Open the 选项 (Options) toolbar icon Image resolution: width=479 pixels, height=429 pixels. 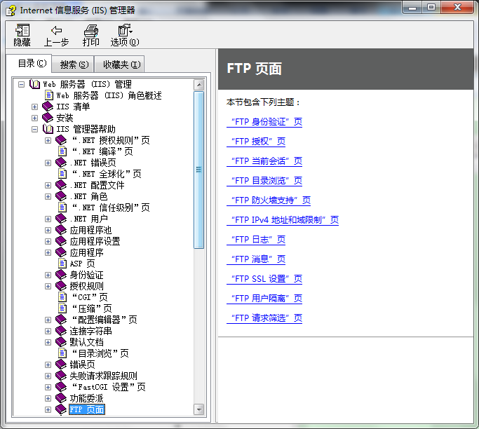coord(125,30)
